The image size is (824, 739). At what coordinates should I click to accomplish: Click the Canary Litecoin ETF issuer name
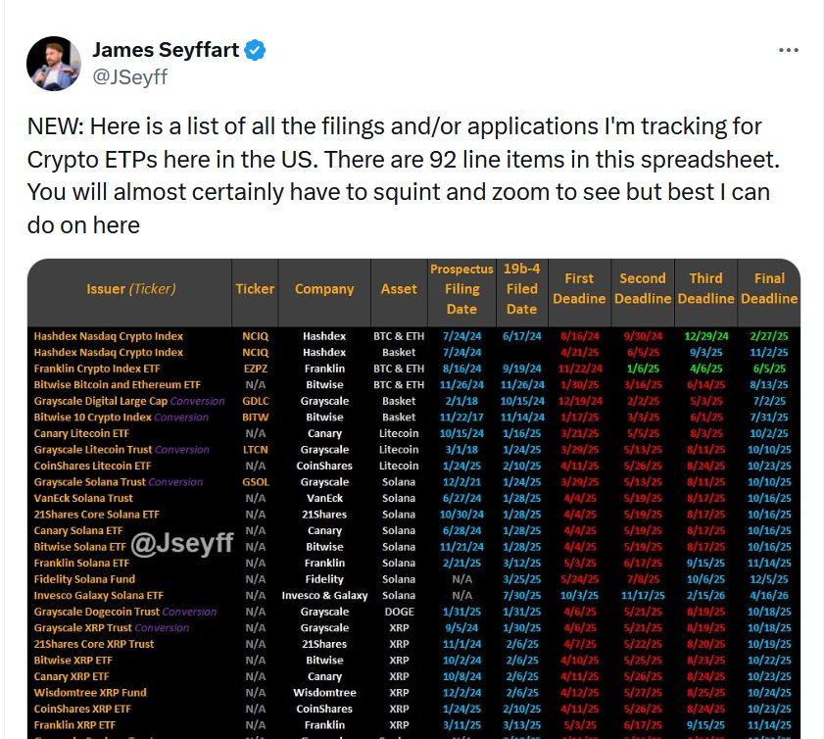coord(82,433)
